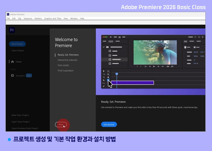Click the 'Welcome to Premiere' heading

(x=66, y=43)
